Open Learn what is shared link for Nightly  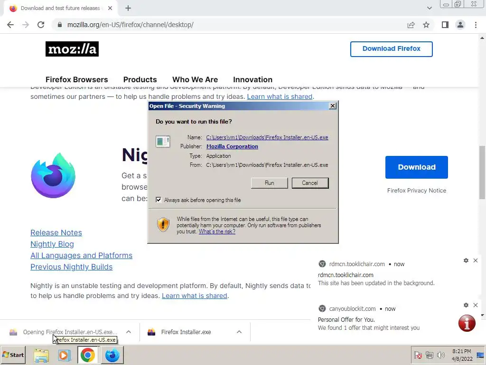194,296
